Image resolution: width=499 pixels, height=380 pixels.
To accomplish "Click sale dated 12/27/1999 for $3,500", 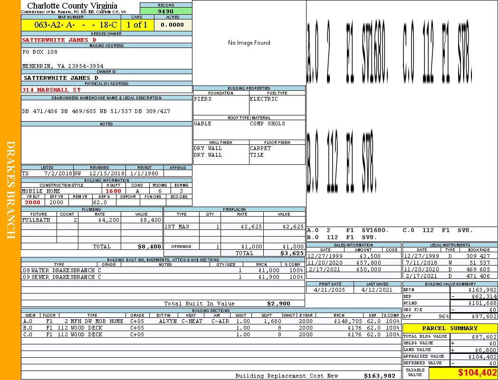I will [353, 256].
